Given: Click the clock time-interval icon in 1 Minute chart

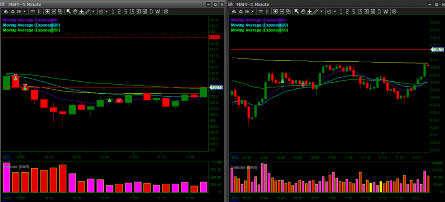Looking at the screenshot, I should (x=330, y=11).
